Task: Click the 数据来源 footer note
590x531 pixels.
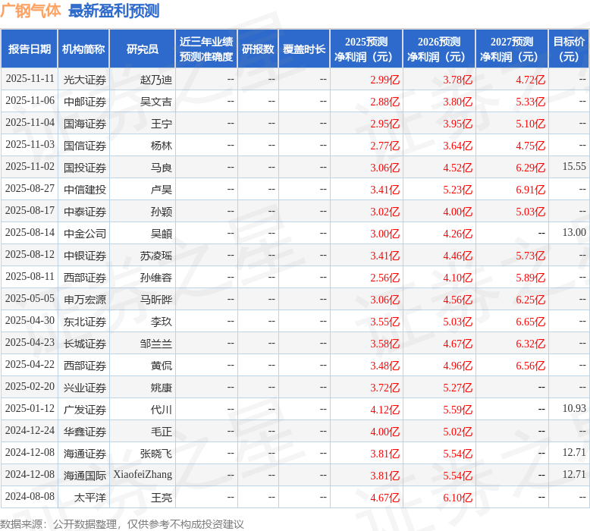Action: [122, 524]
